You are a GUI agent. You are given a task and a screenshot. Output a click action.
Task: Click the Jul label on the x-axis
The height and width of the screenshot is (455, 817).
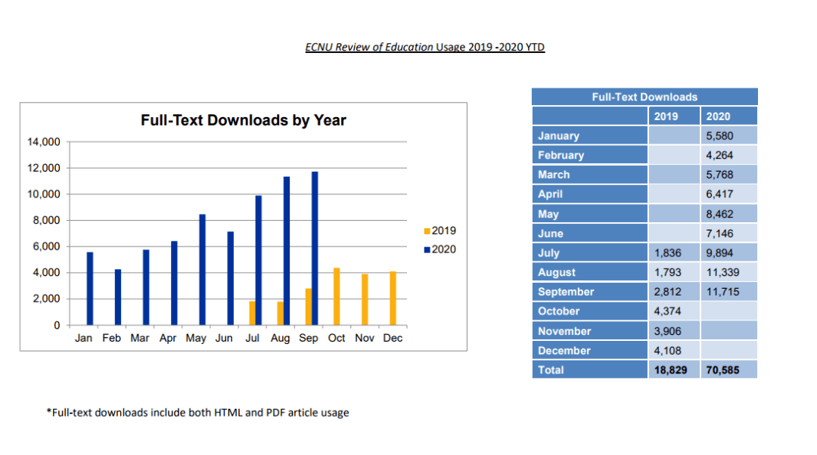click(252, 338)
